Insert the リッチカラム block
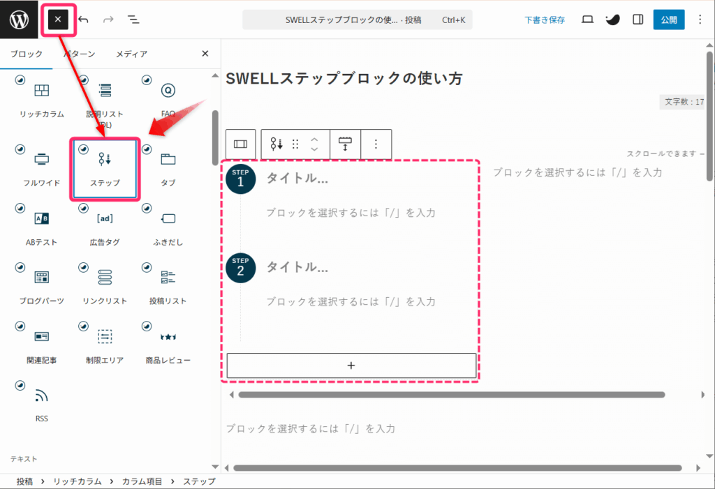 coord(42,98)
